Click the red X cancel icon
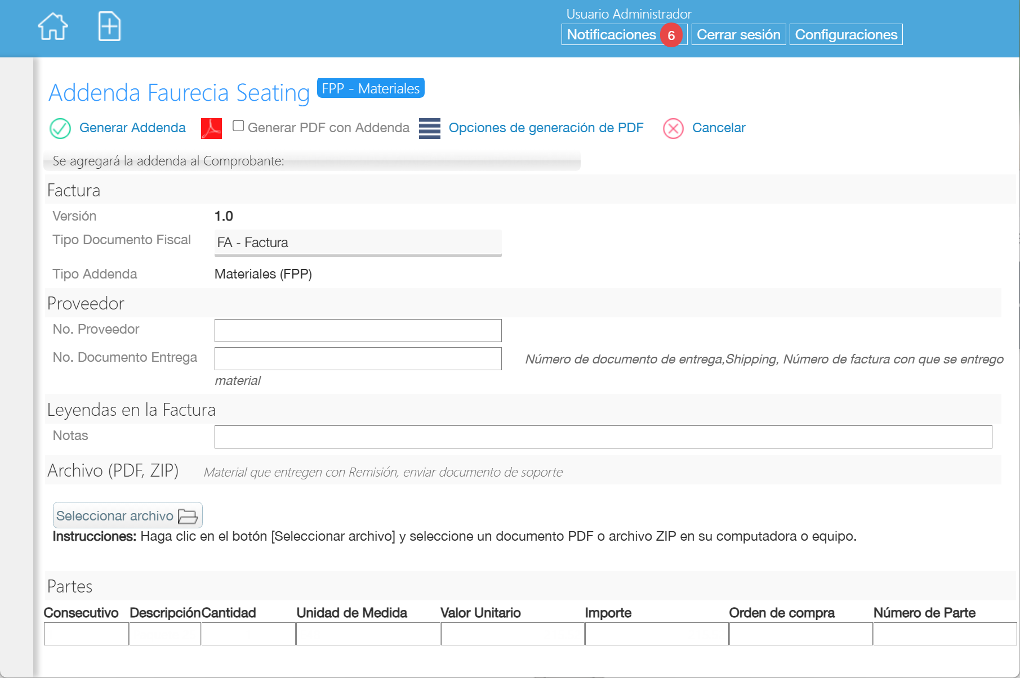Screen dimensions: 1020x678 click(673, 128)
